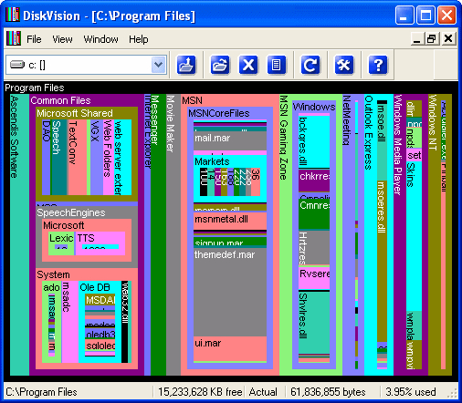This screenshot has height=403, width=462.
Task: Click the go up one folder toolbar icon
Action: (x=186, y=65)
